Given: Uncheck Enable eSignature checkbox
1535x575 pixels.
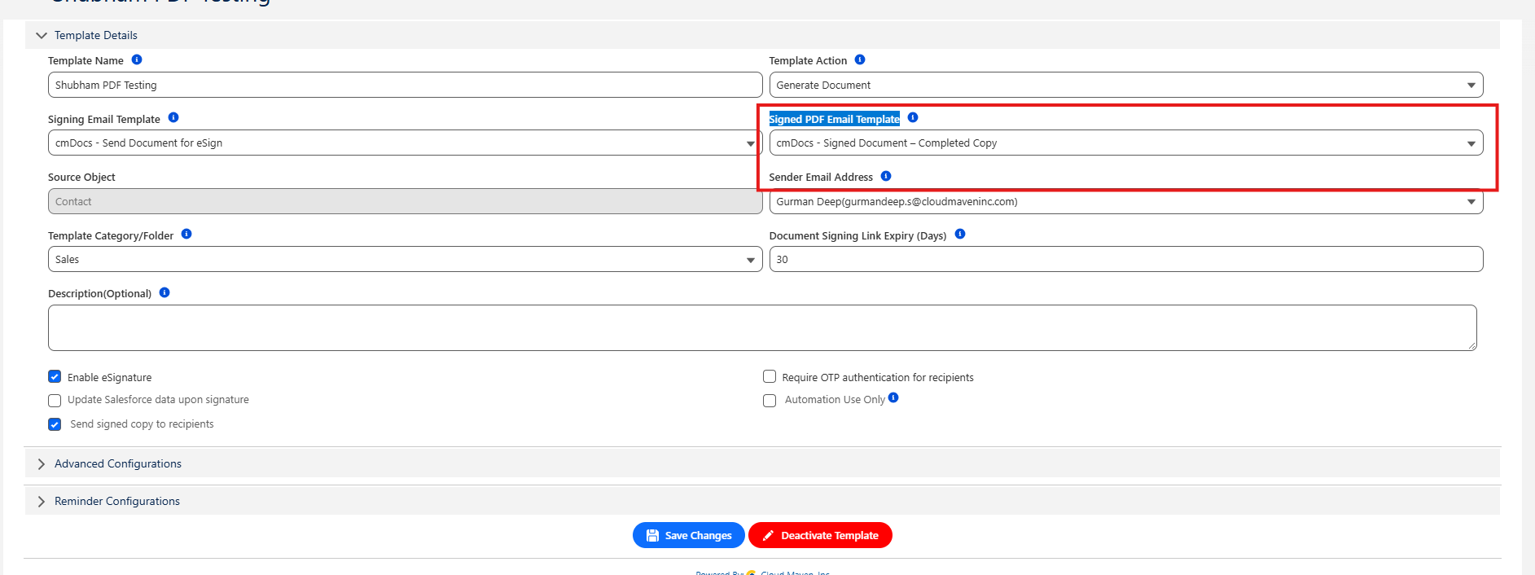Looking at the screenshot, I should click(55, 376).
